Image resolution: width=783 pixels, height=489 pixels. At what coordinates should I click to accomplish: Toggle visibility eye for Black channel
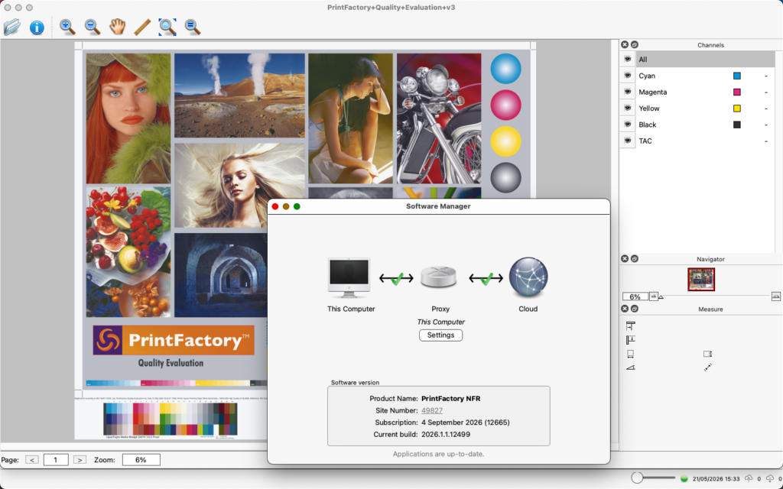(628, 125)
